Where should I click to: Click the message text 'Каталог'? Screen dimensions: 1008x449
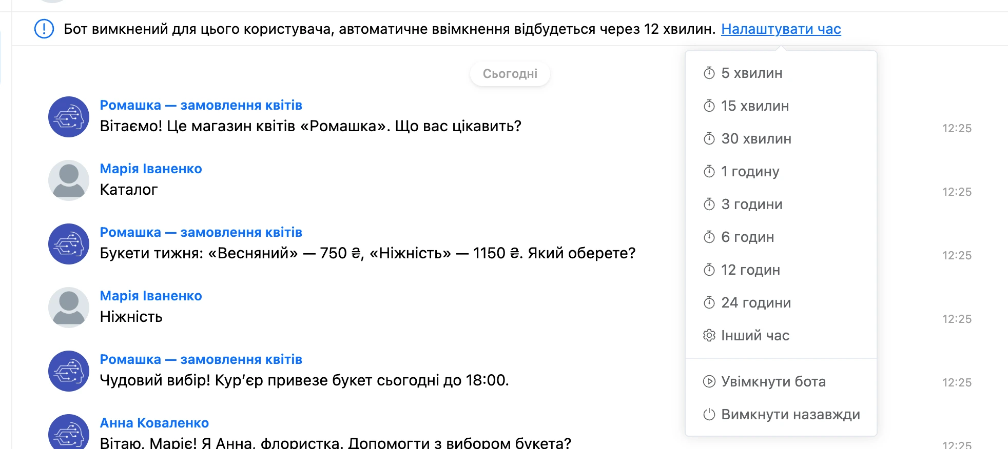(x=128, y=190)
